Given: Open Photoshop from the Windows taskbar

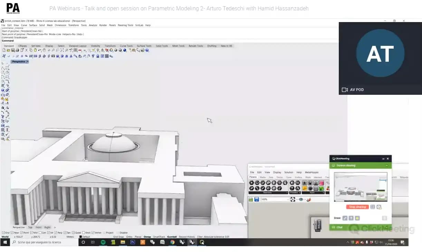Looking at the screenshot, I should 133,242.
